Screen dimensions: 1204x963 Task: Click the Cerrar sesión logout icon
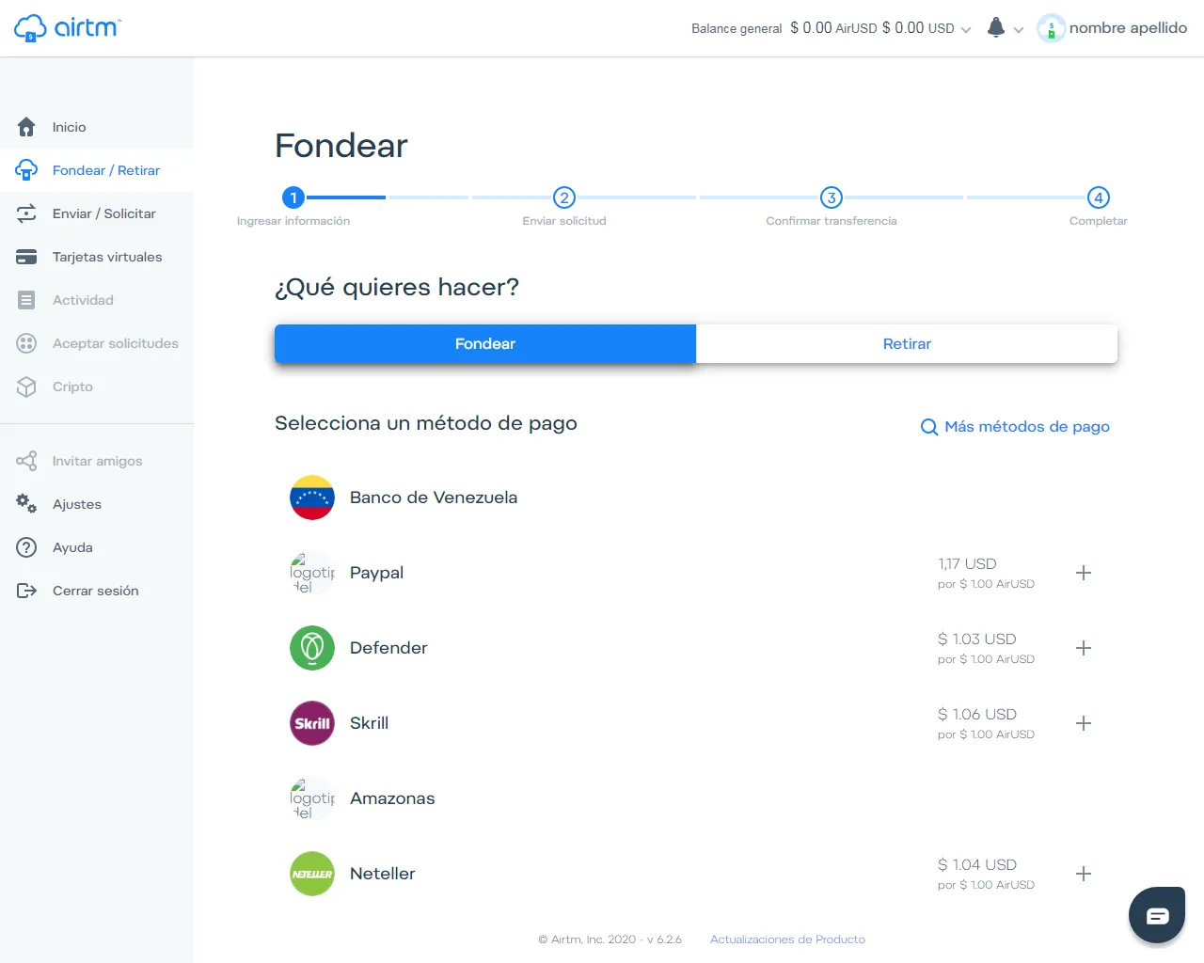(x=26, y=591)
